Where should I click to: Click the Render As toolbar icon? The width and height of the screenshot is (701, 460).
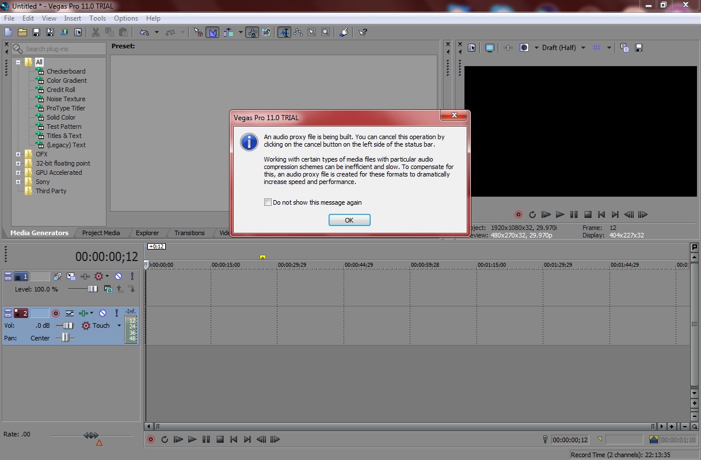click(64, 32)
